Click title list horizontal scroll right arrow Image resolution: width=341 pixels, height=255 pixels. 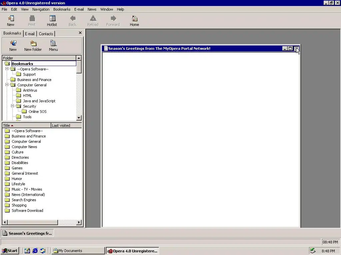(79, 222)
